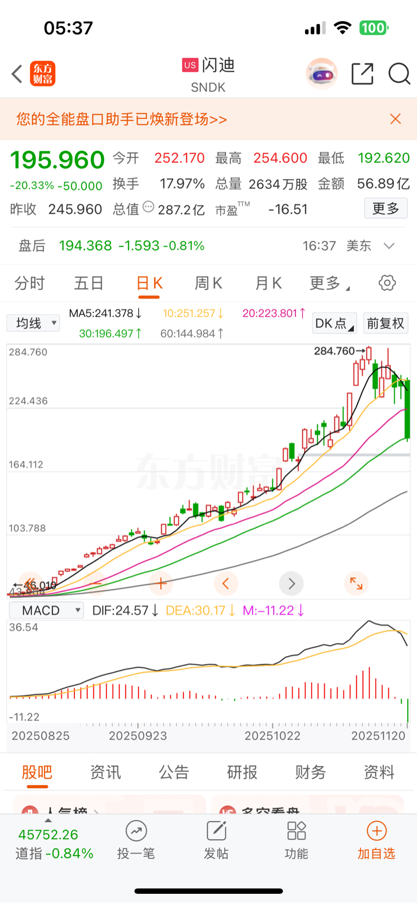
Task: Tap the 发帖 compose icon
Action: 216,831
